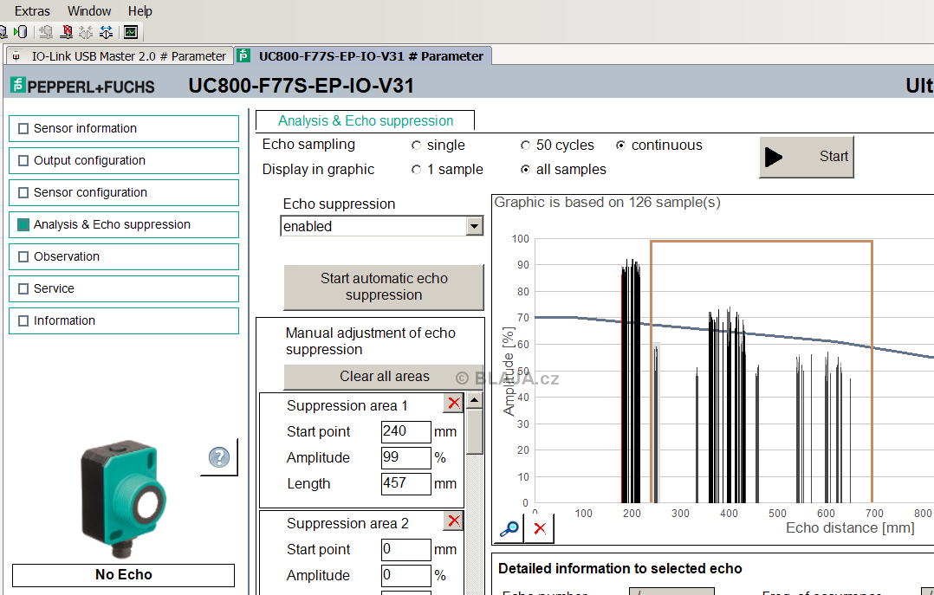Choose 'all samples' for display in graphic
The height and width of the screenshot is (595, 934).
525,170
